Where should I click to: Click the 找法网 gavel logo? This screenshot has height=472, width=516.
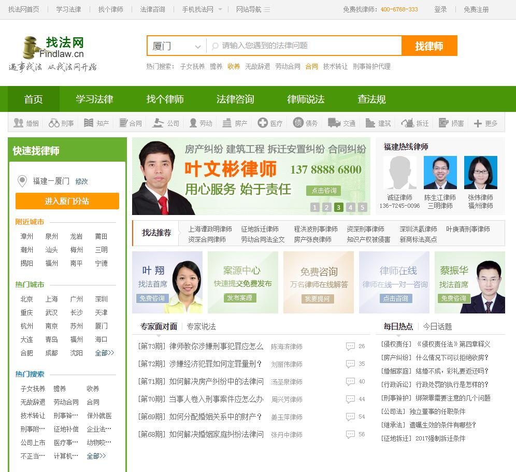point(53,48)
